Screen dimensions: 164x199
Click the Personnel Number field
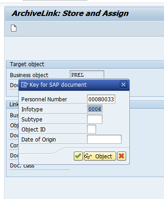click(x=101, y=99)
